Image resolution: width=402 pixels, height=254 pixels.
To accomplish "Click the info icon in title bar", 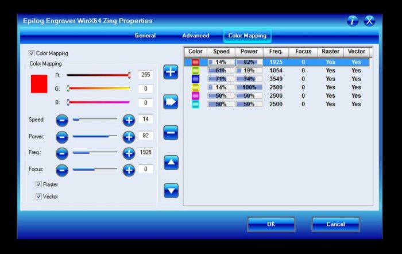I will 352,21.
